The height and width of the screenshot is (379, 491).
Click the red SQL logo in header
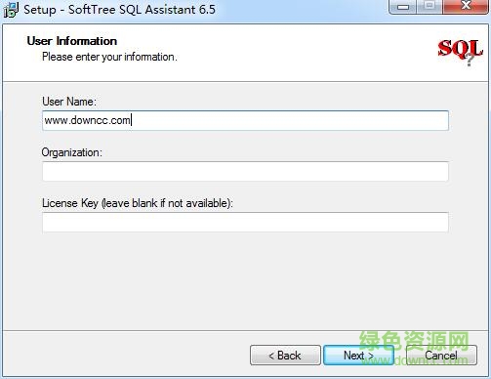tap(460, 52)
